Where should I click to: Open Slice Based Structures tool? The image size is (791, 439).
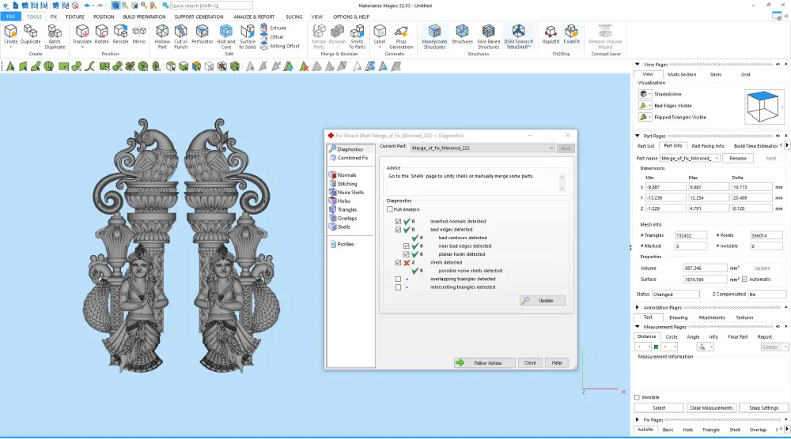488,37
